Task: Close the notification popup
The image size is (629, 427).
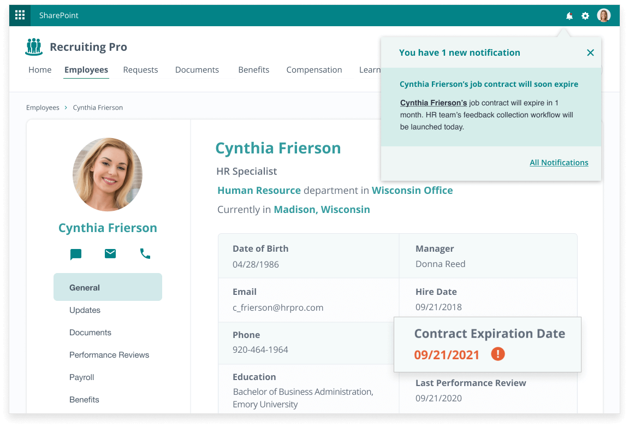Action: click(x=590, y=53)
